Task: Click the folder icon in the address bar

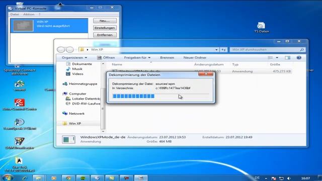Action: [x=82, y=49]
